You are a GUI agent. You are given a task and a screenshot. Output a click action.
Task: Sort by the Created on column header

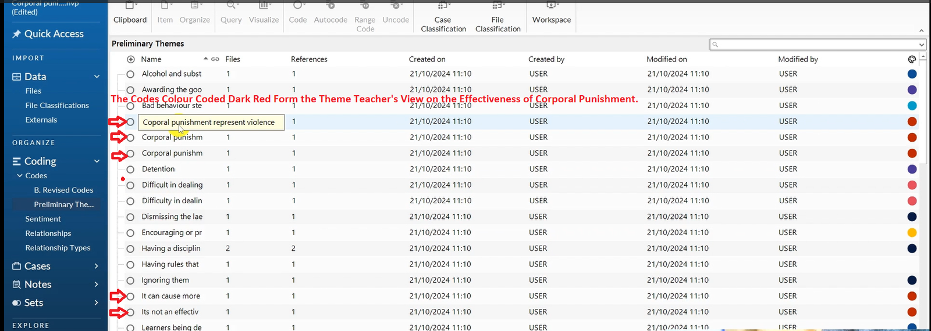point(427,59)
